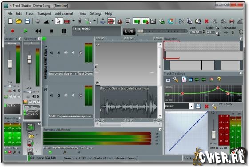Image resolution: width=249 pixels, height=167 pixels.
Task: Toggle Solo on track 1 MIDI Drum Patterns
Action: tap(59, 53)
